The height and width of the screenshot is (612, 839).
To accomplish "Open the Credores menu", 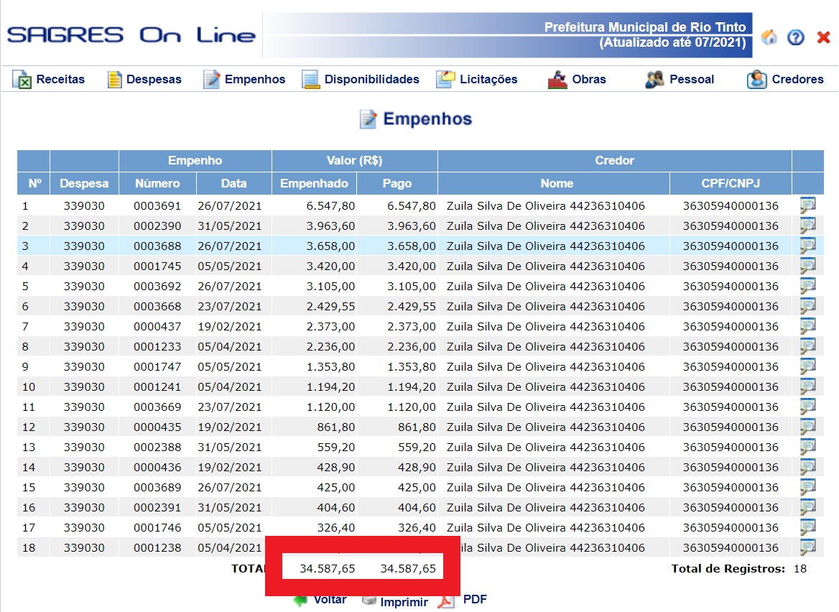I will [785, 80].
